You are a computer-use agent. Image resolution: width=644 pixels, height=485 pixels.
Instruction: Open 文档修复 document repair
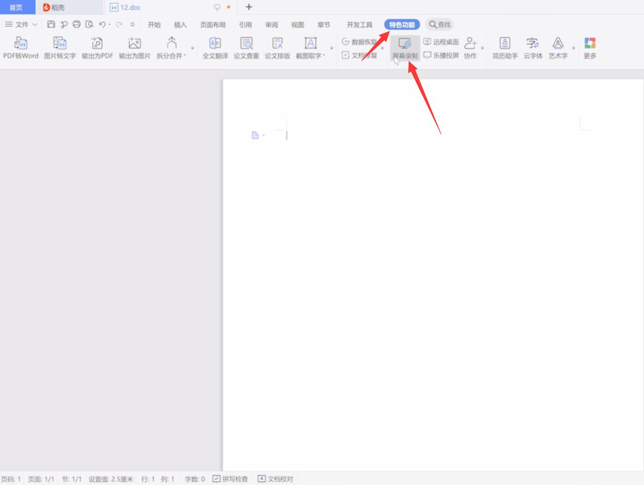[x=359, y=55]
